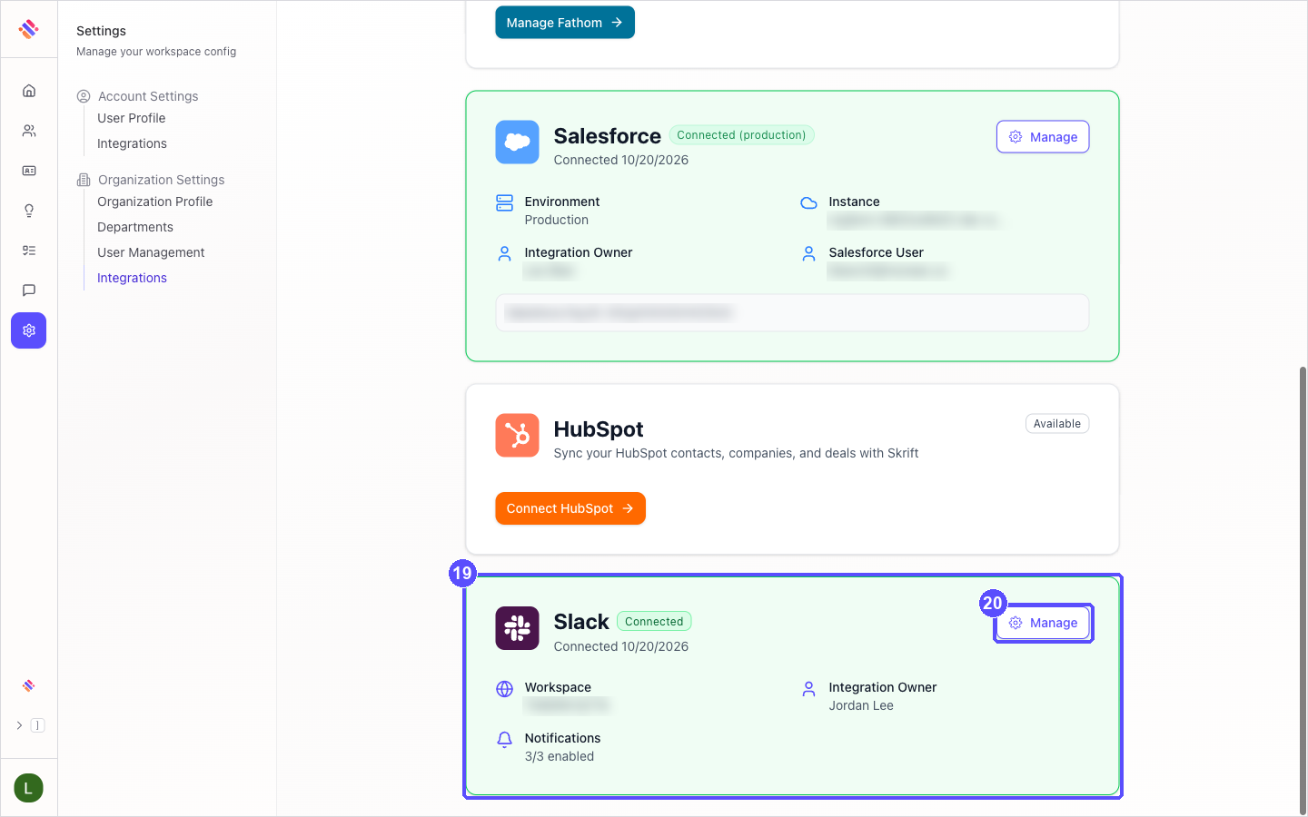Click the Skrift logo at top left
Image resolution: width=1308 pixels, height=817 pixels.
point(29,29)
